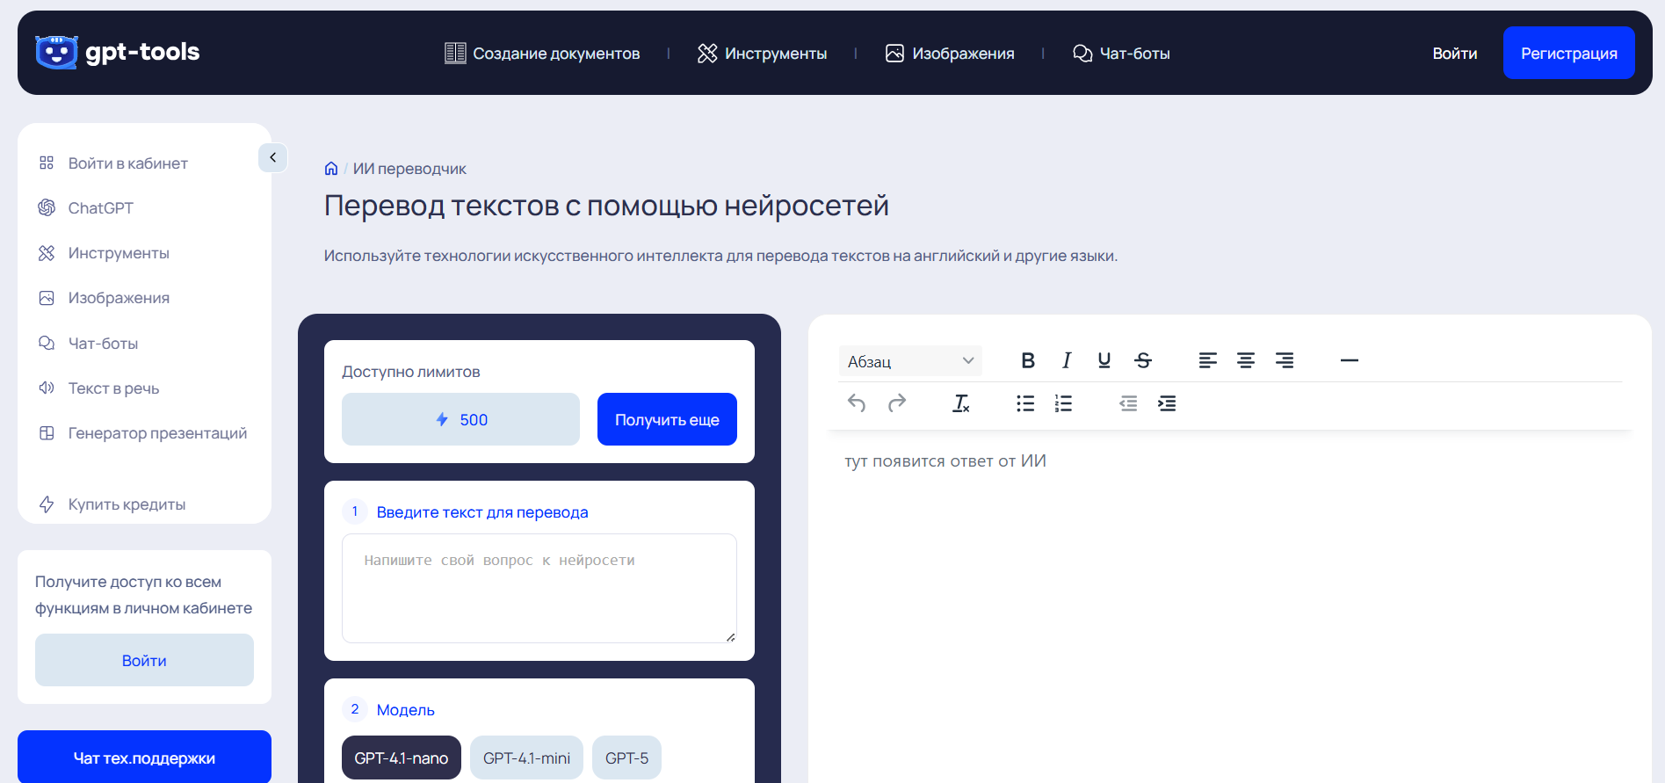The width and height of the screenshot is (1665, 783).
Task: Select the GPT-4.1-mini model
Action: (x=526, y=758)
